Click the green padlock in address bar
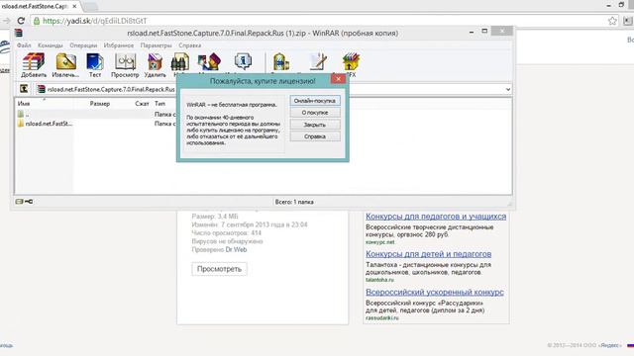The height and width of the screenshot is (356, 634). [37, 21]
